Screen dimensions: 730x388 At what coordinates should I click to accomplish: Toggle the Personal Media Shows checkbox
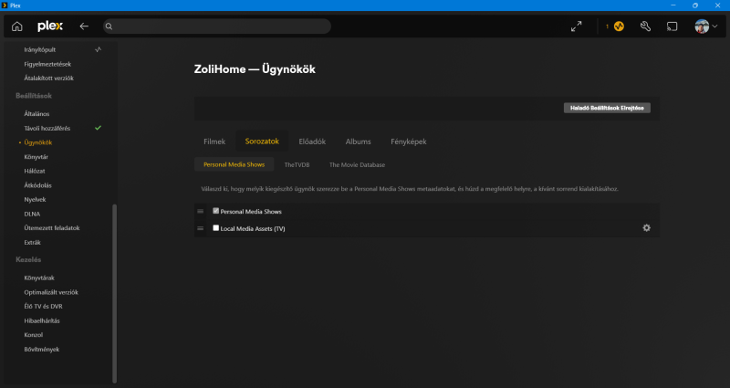pos(215,211)
